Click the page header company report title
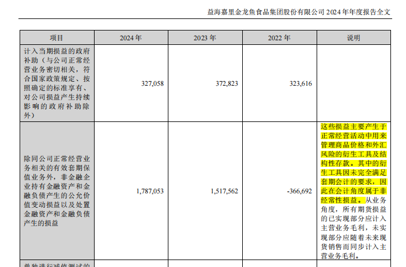The height and width of the screenshot is (267, 406). (x=299, y=12)
